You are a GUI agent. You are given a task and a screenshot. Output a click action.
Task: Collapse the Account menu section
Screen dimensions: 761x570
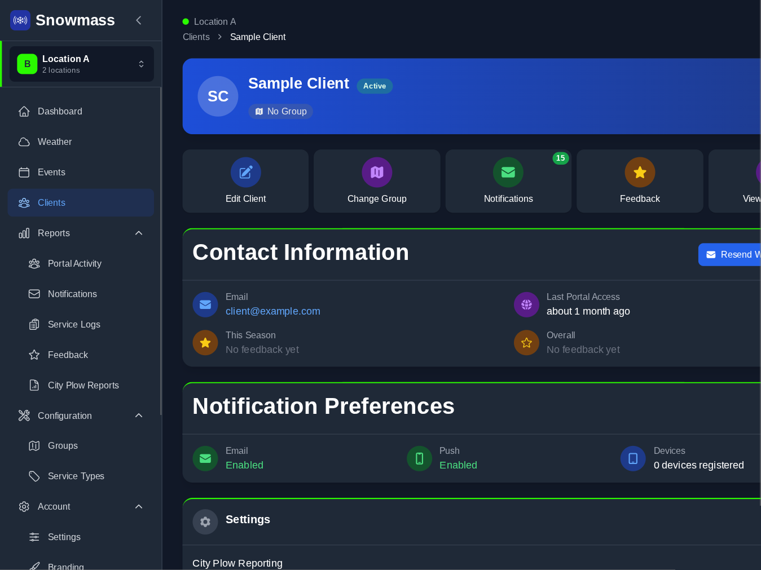pyautogui.click(x=139, y=507)
